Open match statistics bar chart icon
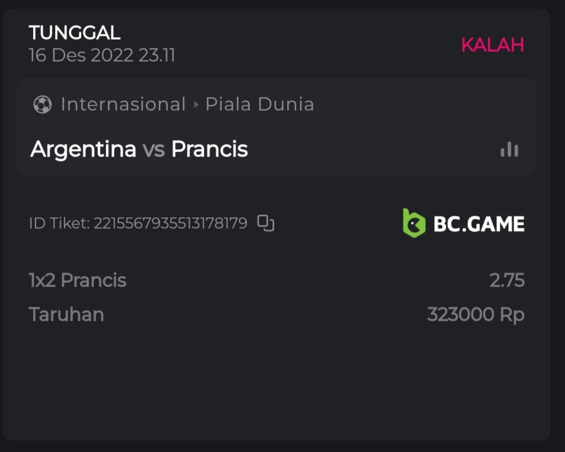Viewport: 565px width, 452px height. pos(509,149)
